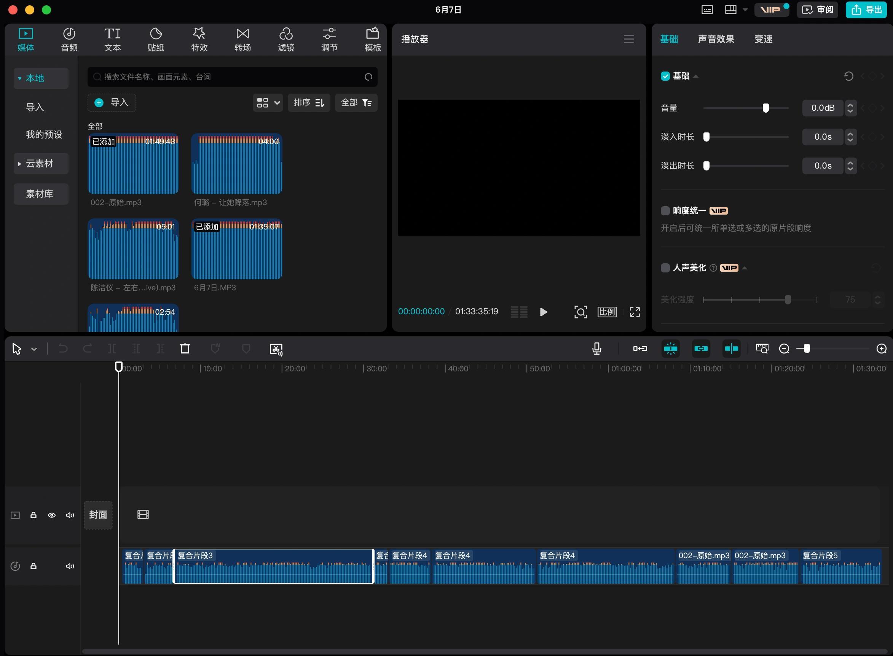
Task: Open the selection tool dropdown arrow
Action: 34,349
